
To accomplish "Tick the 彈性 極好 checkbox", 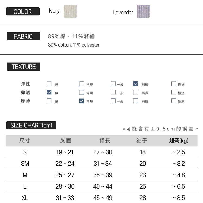I will 173,84.
